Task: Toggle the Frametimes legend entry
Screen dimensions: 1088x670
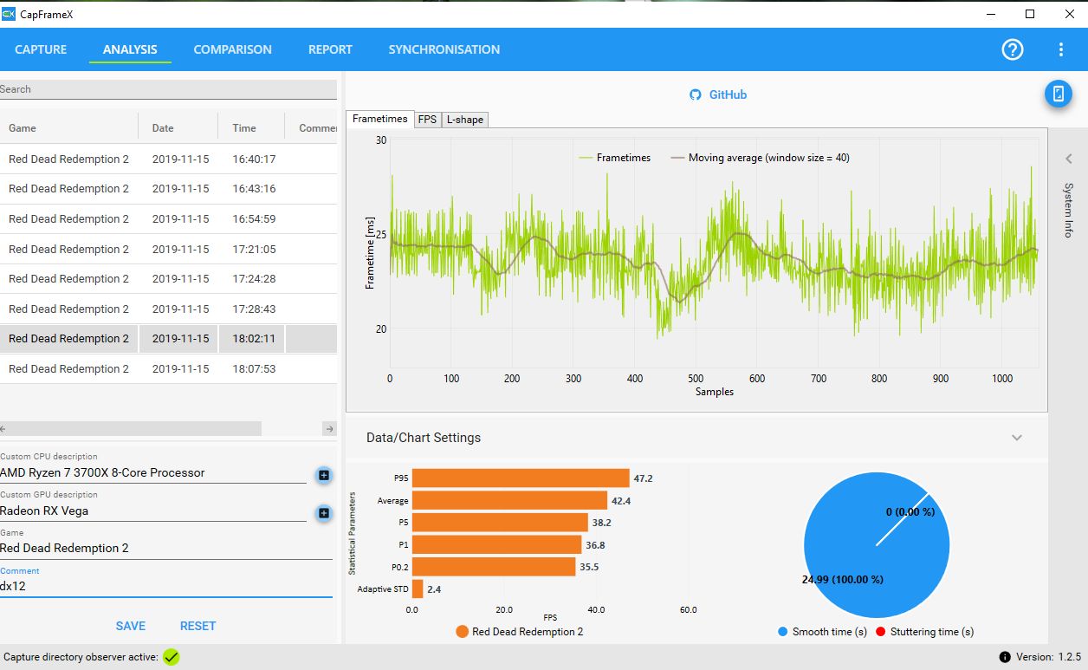Action: tap(613, 158)
